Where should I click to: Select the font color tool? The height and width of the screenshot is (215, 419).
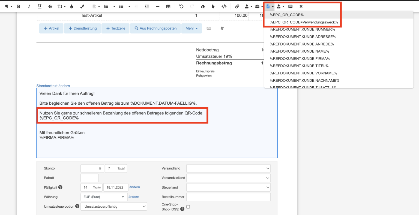click(x=71, y=6)
